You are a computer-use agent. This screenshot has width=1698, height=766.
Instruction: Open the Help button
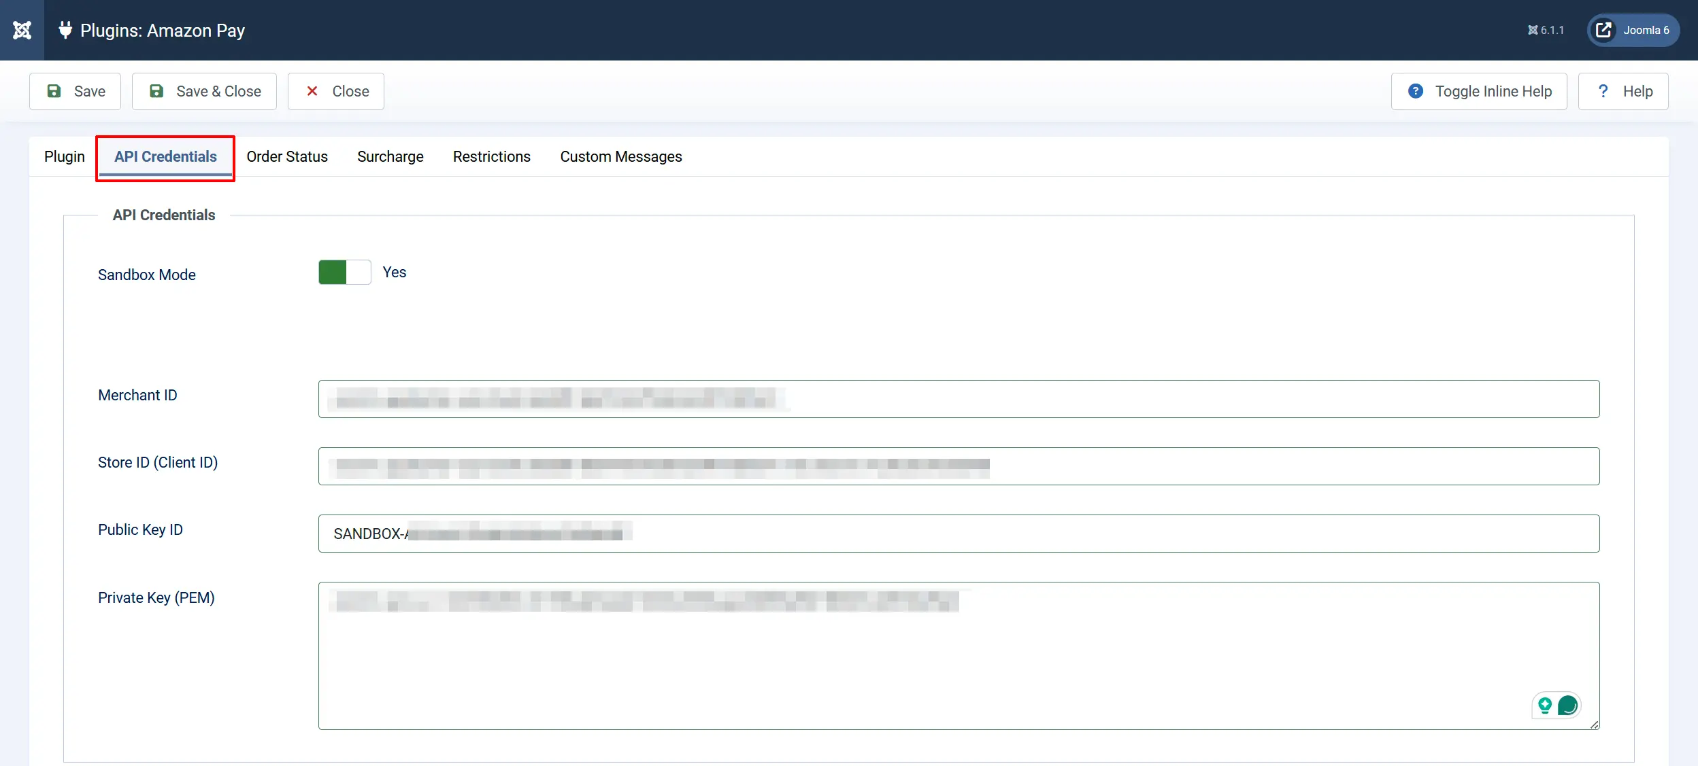pyautogui.click(x=1623, y=91)
